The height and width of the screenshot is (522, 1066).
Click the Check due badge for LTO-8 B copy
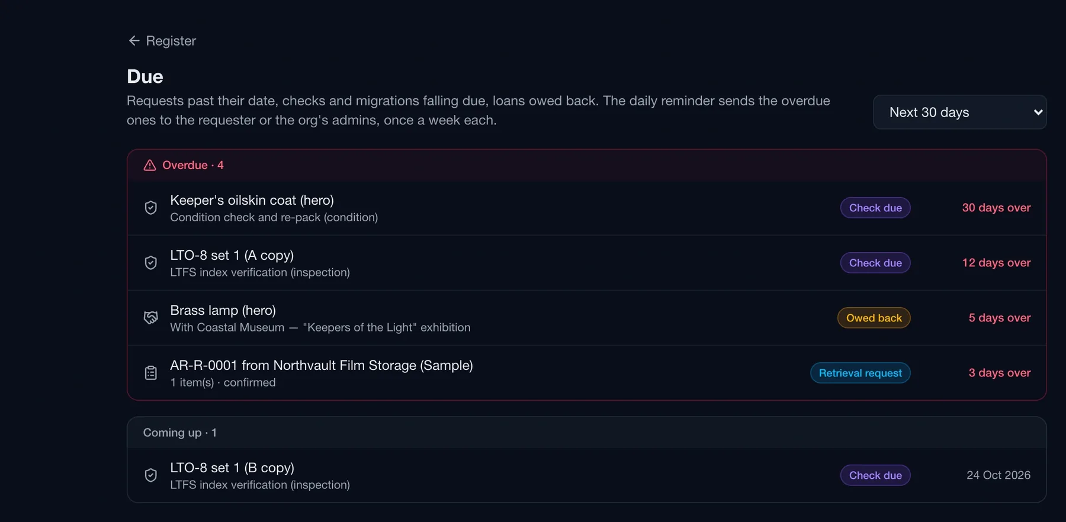pyautogui.click(x=875, y=475)
